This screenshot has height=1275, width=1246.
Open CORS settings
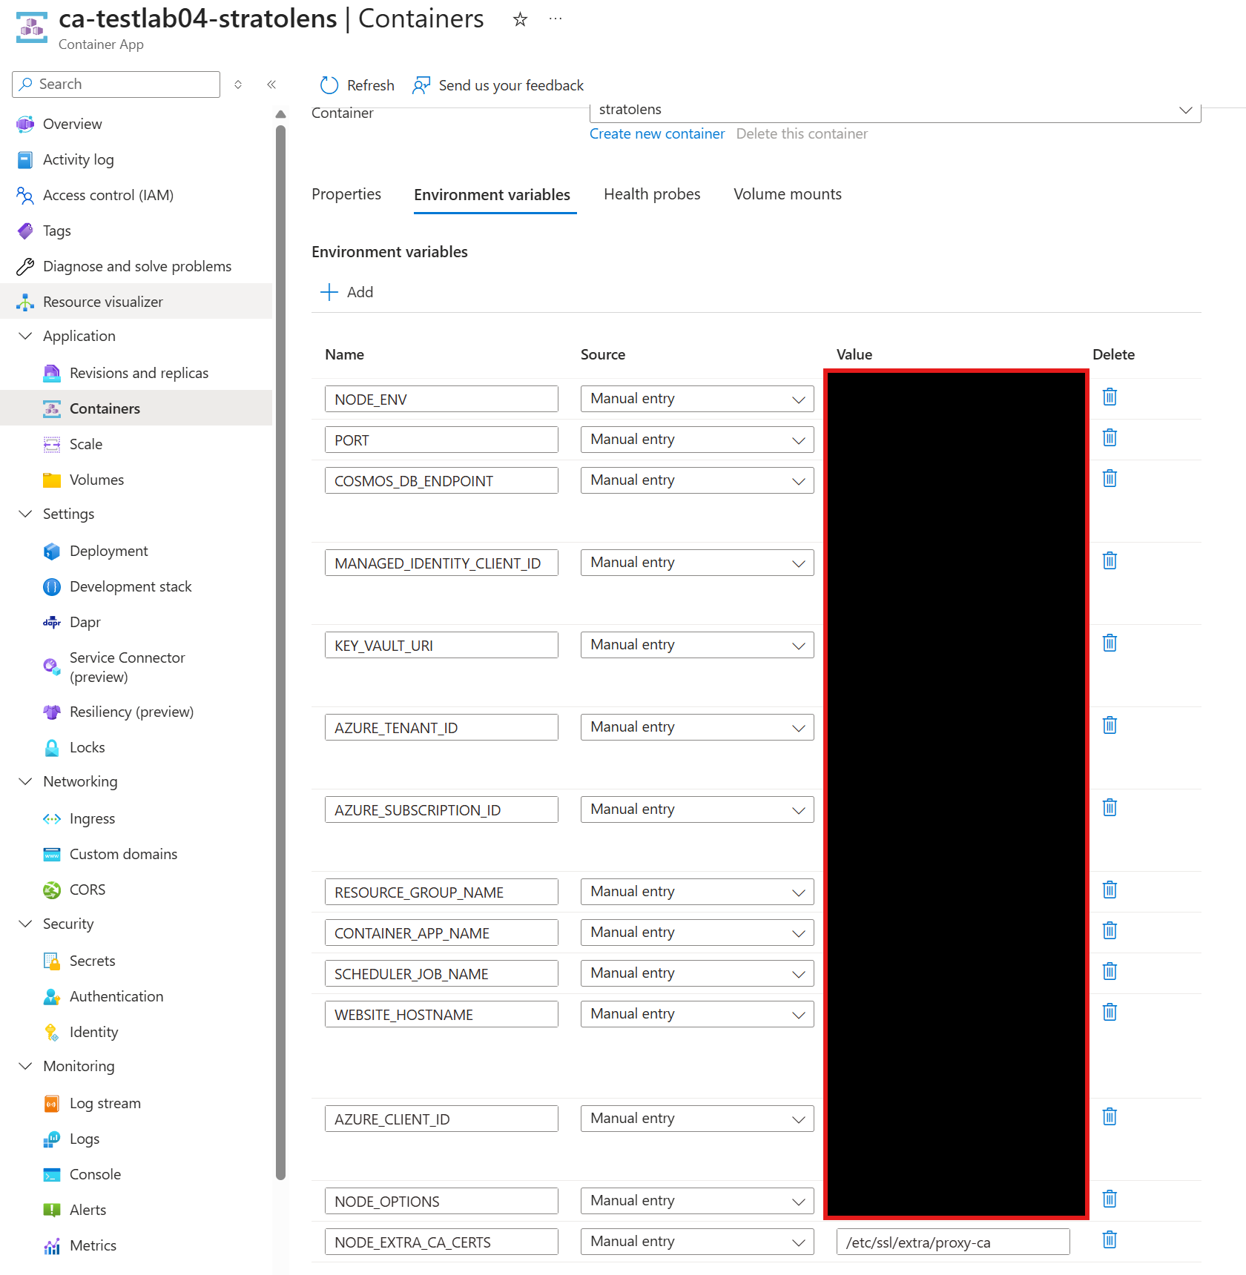(87, 890)
